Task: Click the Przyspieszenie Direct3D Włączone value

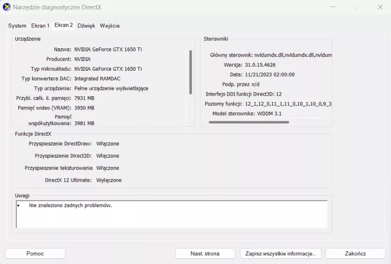Action: pos(107,156)
